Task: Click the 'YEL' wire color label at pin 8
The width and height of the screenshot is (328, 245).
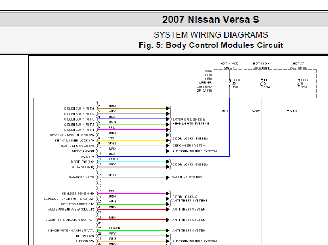Action: pos(112,138)
